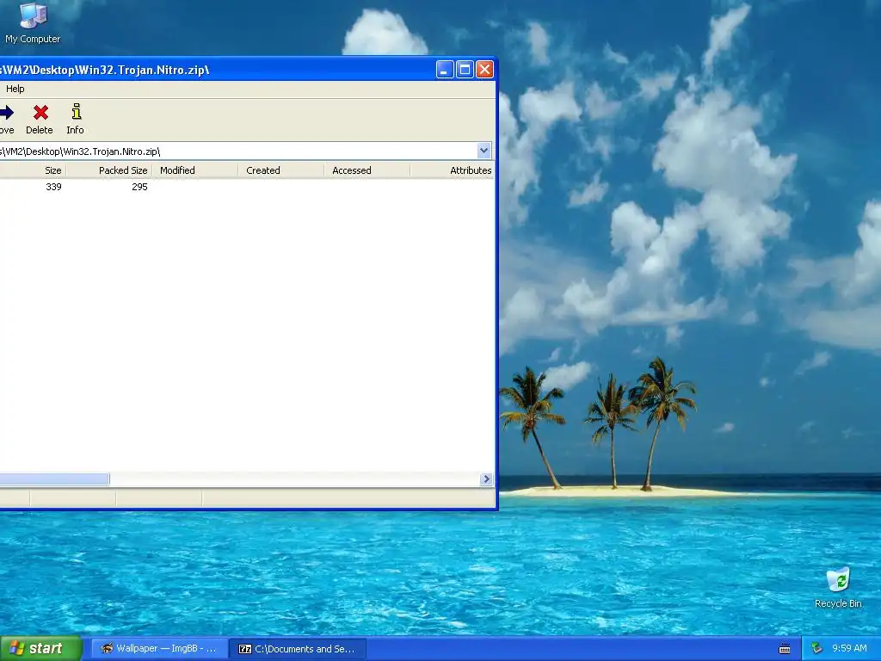Viewport: 881px width, 661px height.
Task: Click the Delete toolbar icon
Action: click(40, 119)
